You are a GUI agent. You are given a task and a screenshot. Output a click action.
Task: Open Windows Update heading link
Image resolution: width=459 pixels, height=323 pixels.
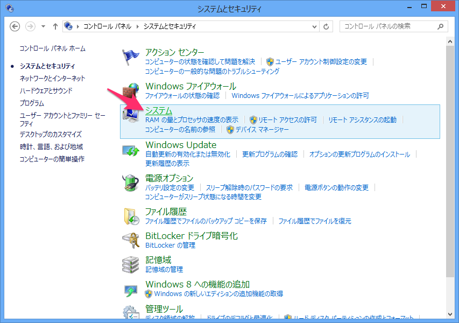click(181, 145)
